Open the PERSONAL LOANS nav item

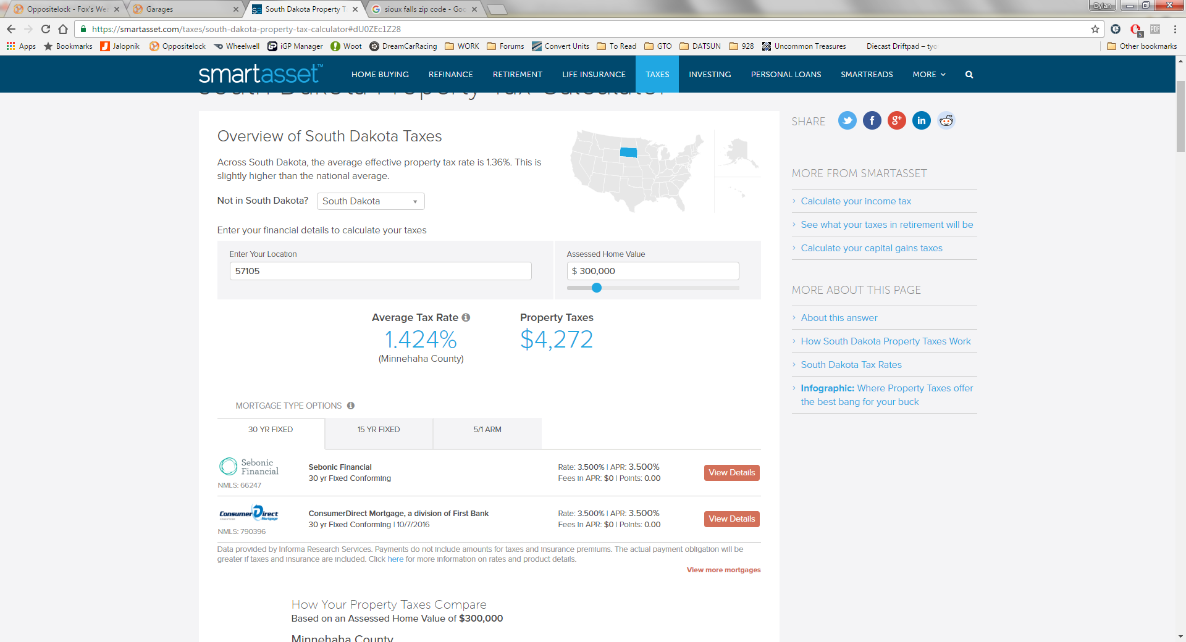point(786,75)
